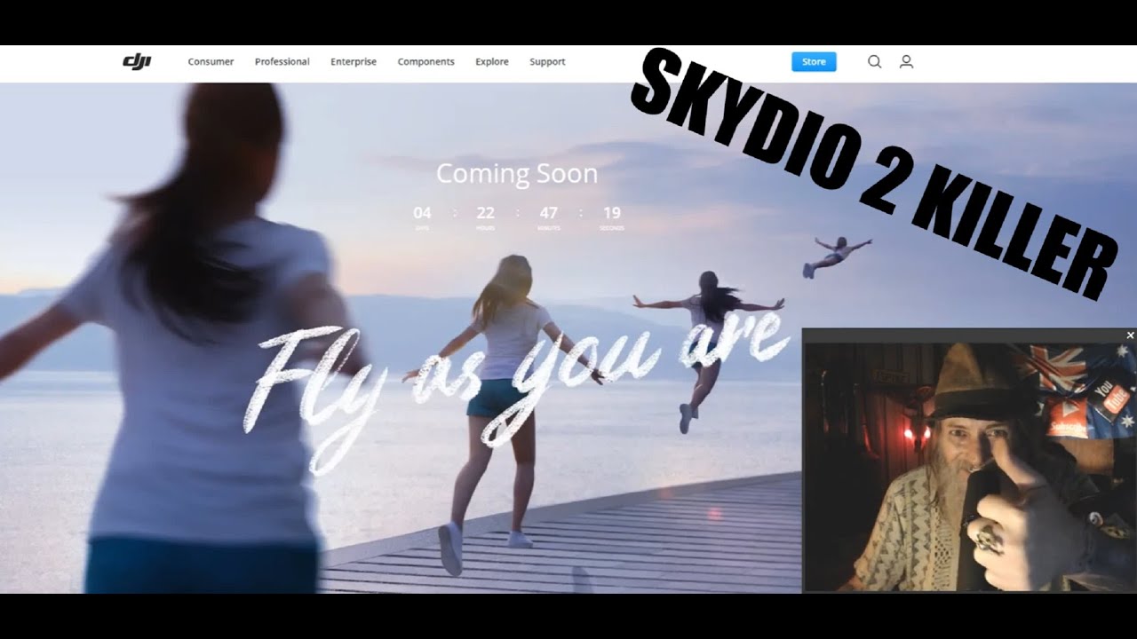The image size is (1137, 639).
Task: Open the search magnifier icon
Action: [875, 61]
